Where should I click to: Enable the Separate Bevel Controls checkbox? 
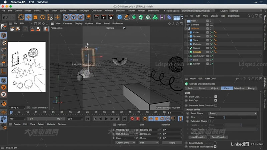[x=215, y=105]
